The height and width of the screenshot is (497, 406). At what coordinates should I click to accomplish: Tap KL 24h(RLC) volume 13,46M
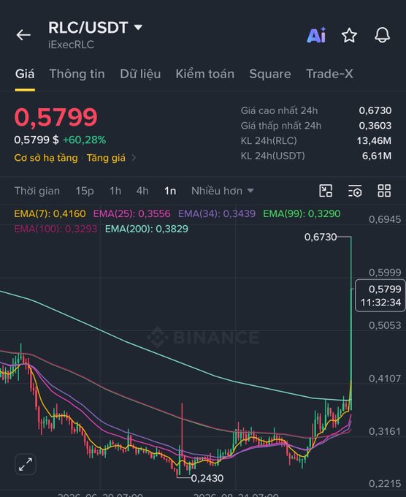(374, 140)
